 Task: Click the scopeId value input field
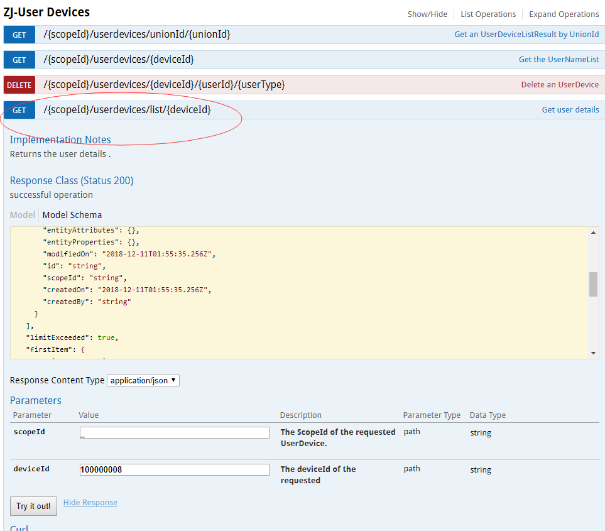[x=175, y=432]
